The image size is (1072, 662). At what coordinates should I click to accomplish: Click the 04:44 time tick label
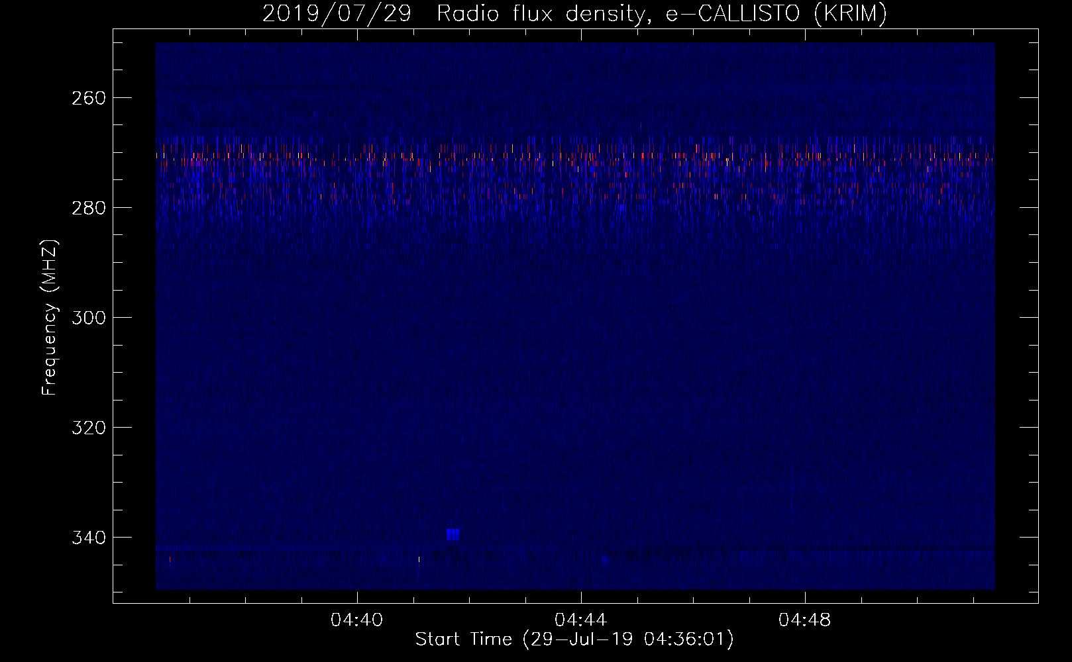click(x=581, y=620)
